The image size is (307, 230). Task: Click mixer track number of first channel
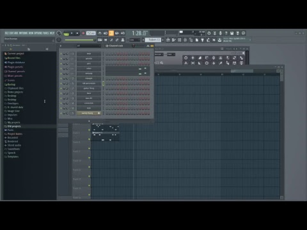click(72, 54)
